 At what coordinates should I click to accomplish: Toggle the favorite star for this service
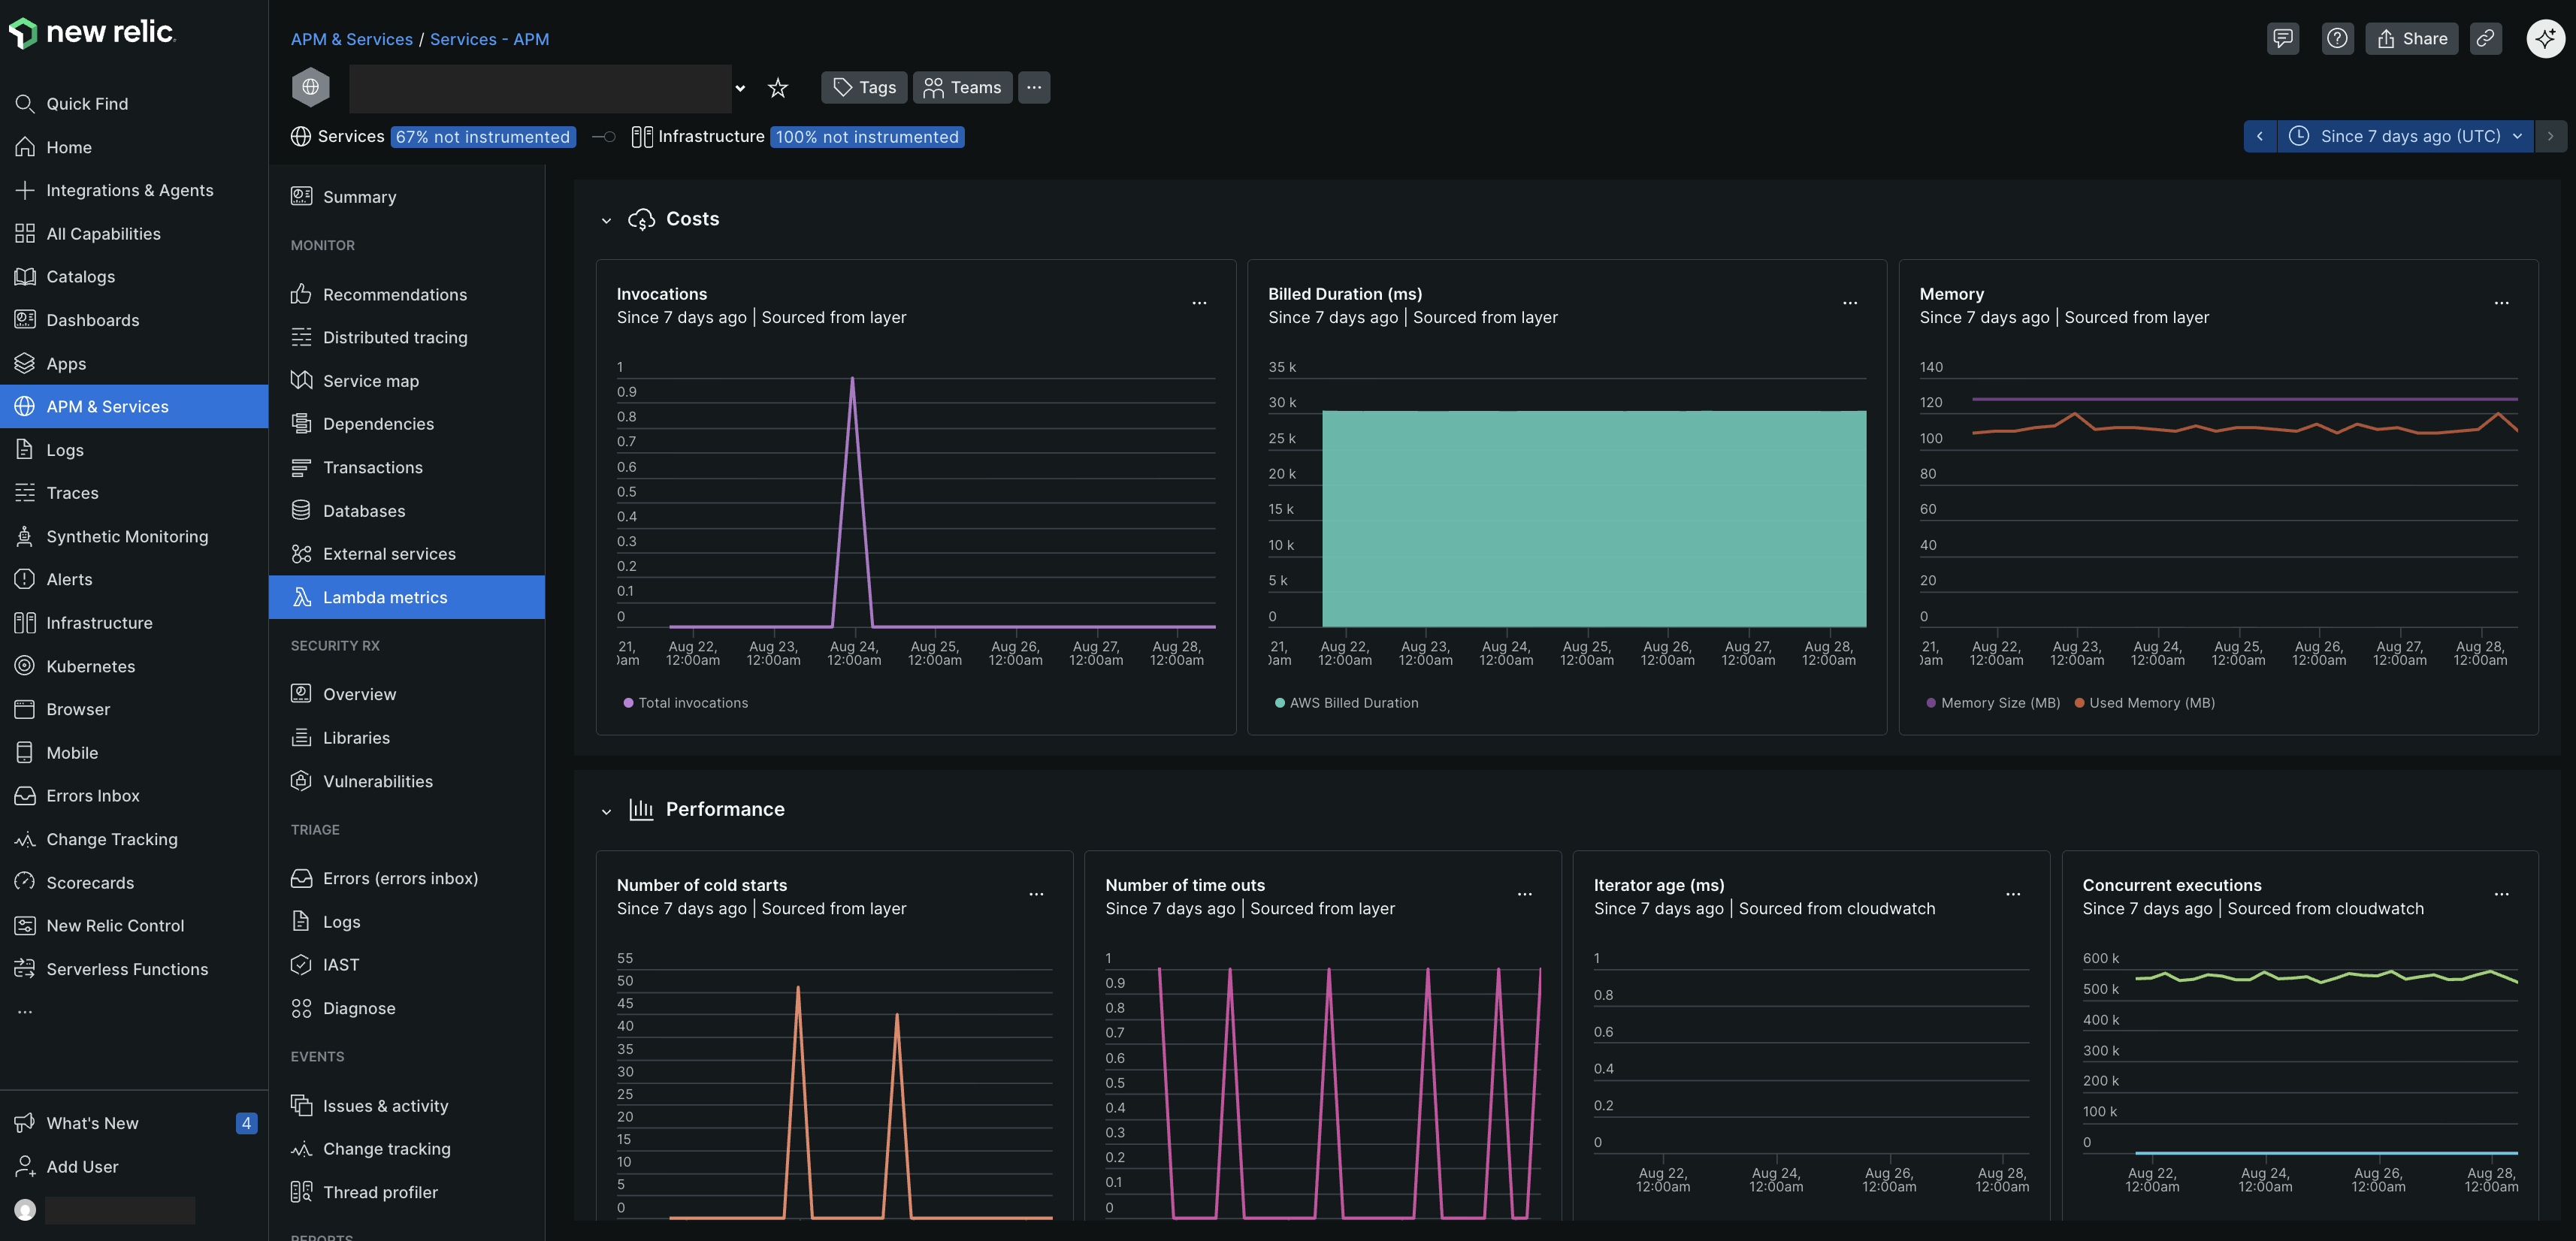(778, 87)
